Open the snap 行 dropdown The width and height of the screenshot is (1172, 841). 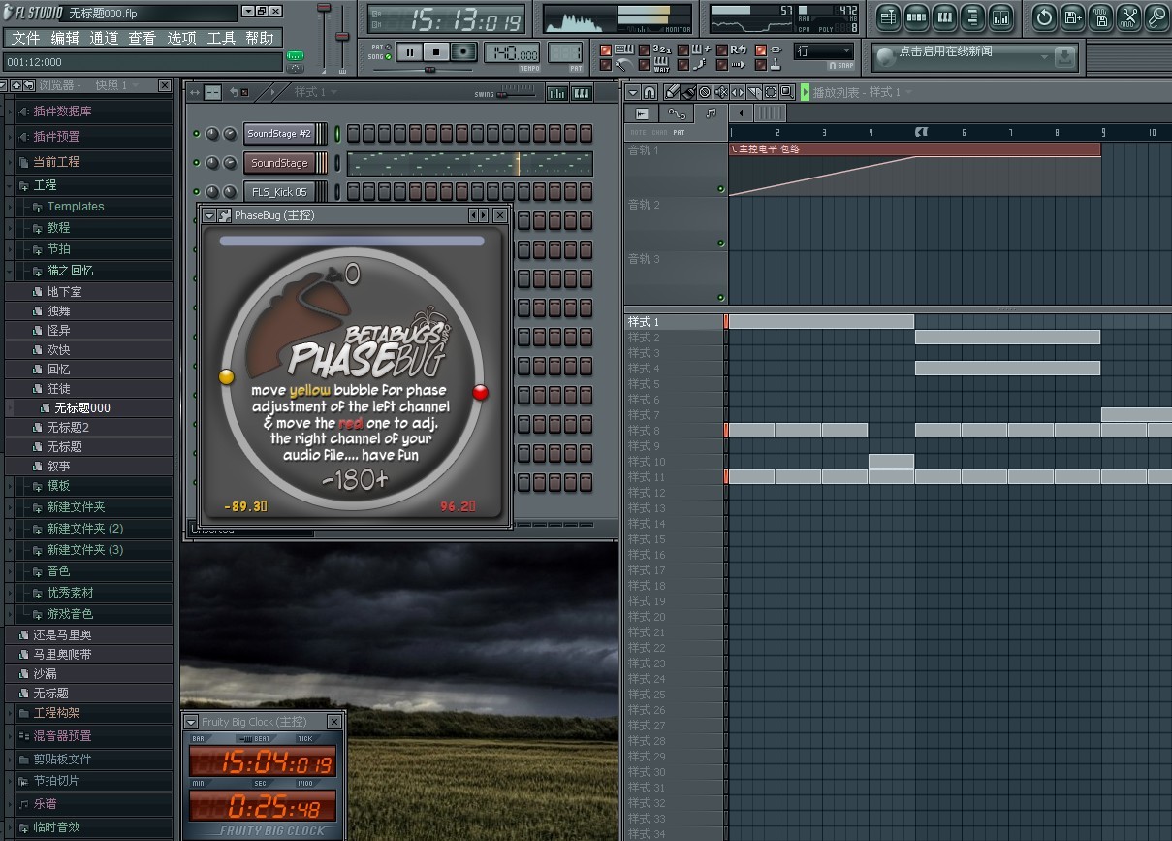coord(824,51)
